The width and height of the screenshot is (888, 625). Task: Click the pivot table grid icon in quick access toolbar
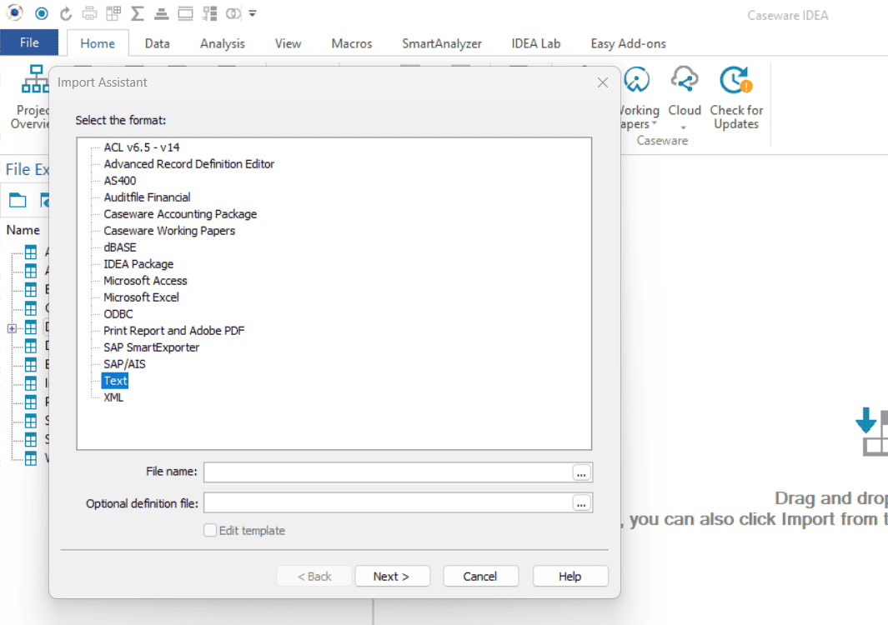[113, 13]
